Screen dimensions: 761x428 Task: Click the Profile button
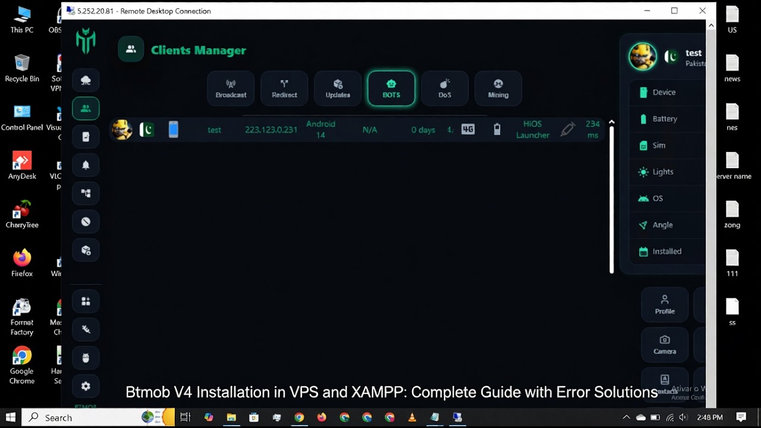click(665, 304)
